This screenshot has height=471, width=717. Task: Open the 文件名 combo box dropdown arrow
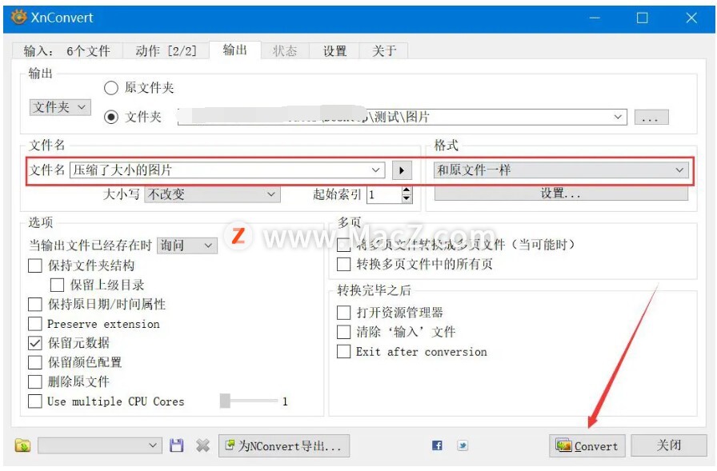point(375,170)
